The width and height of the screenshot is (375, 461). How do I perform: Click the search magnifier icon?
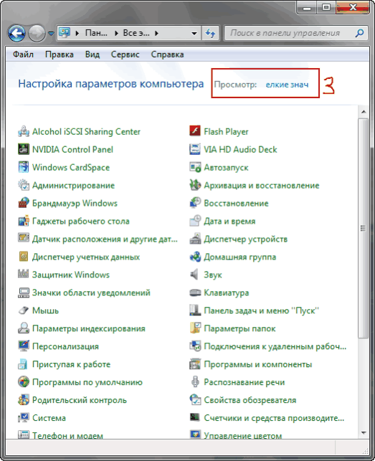click(359, 33)
